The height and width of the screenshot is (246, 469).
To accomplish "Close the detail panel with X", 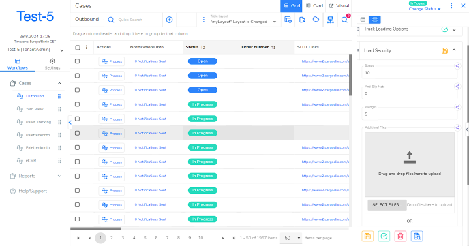I will click(x=463, y=5).
